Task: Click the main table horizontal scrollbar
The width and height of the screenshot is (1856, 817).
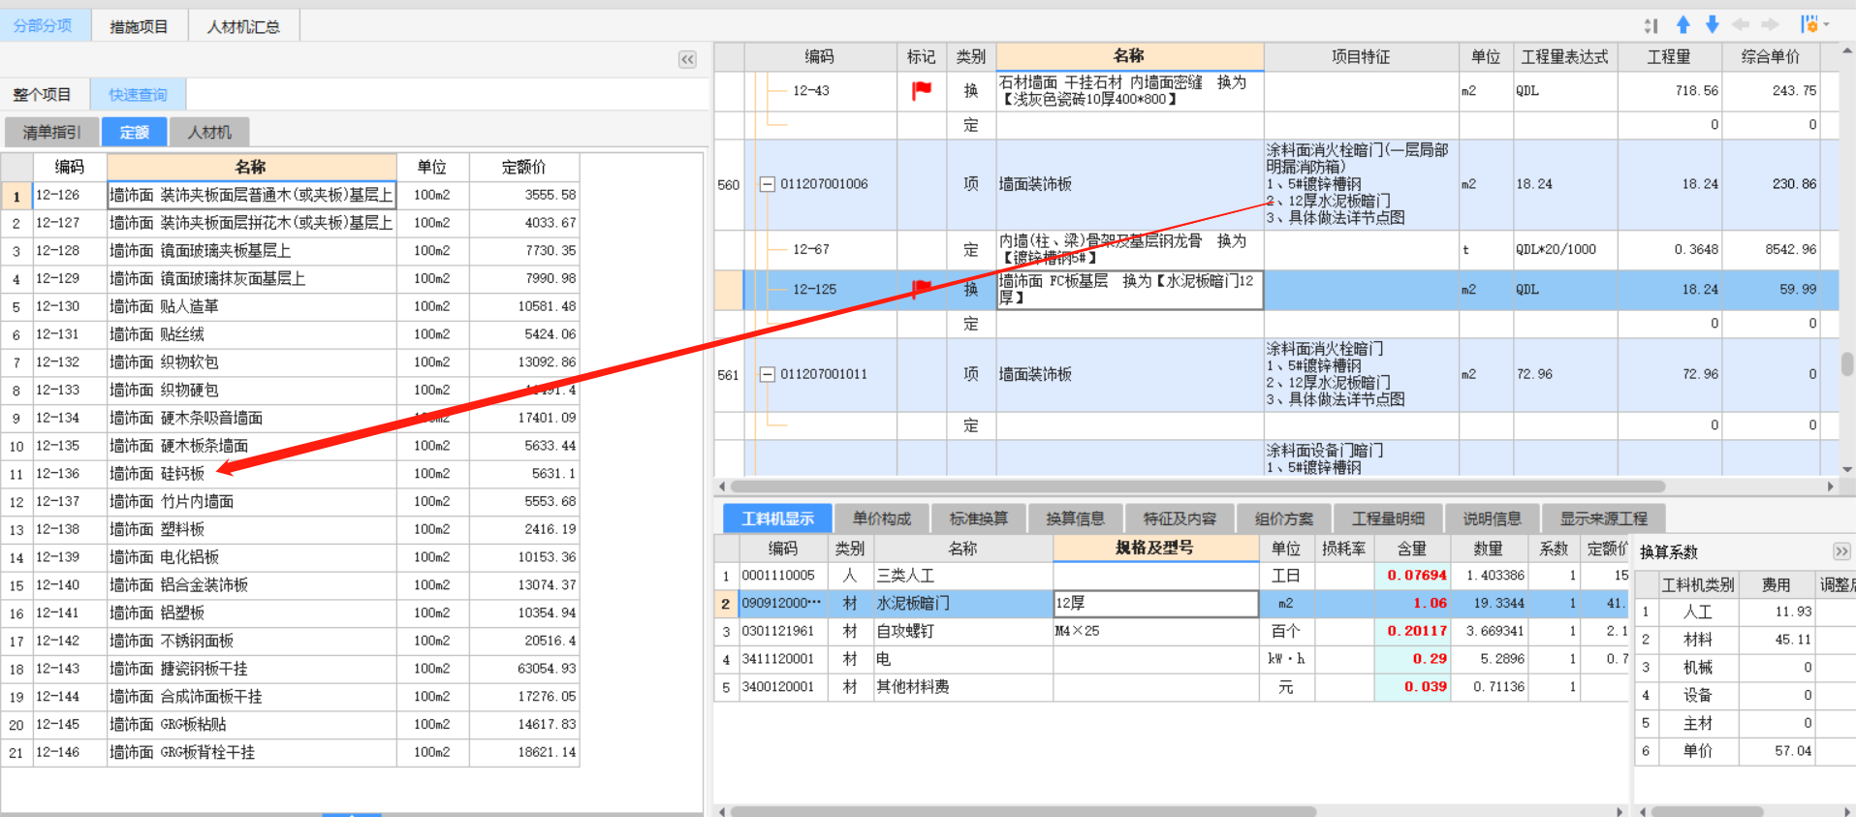Action: click(1197, 487)
